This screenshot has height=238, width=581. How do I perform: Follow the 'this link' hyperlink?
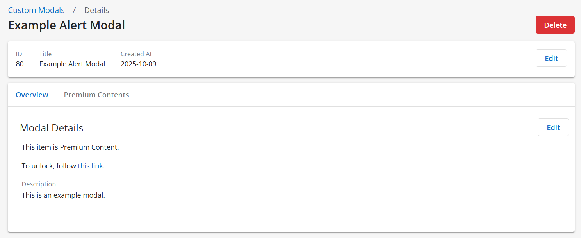point(90,166)
